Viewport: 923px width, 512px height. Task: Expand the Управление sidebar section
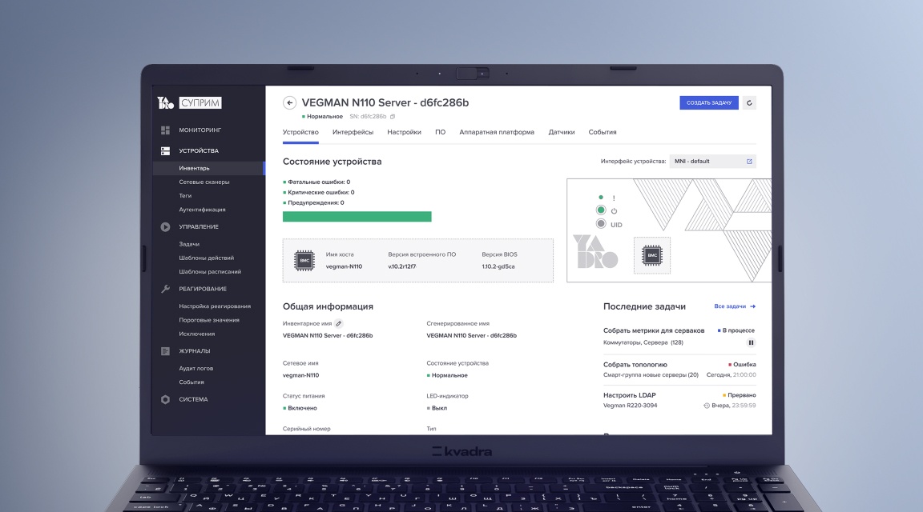click(198, 226)
